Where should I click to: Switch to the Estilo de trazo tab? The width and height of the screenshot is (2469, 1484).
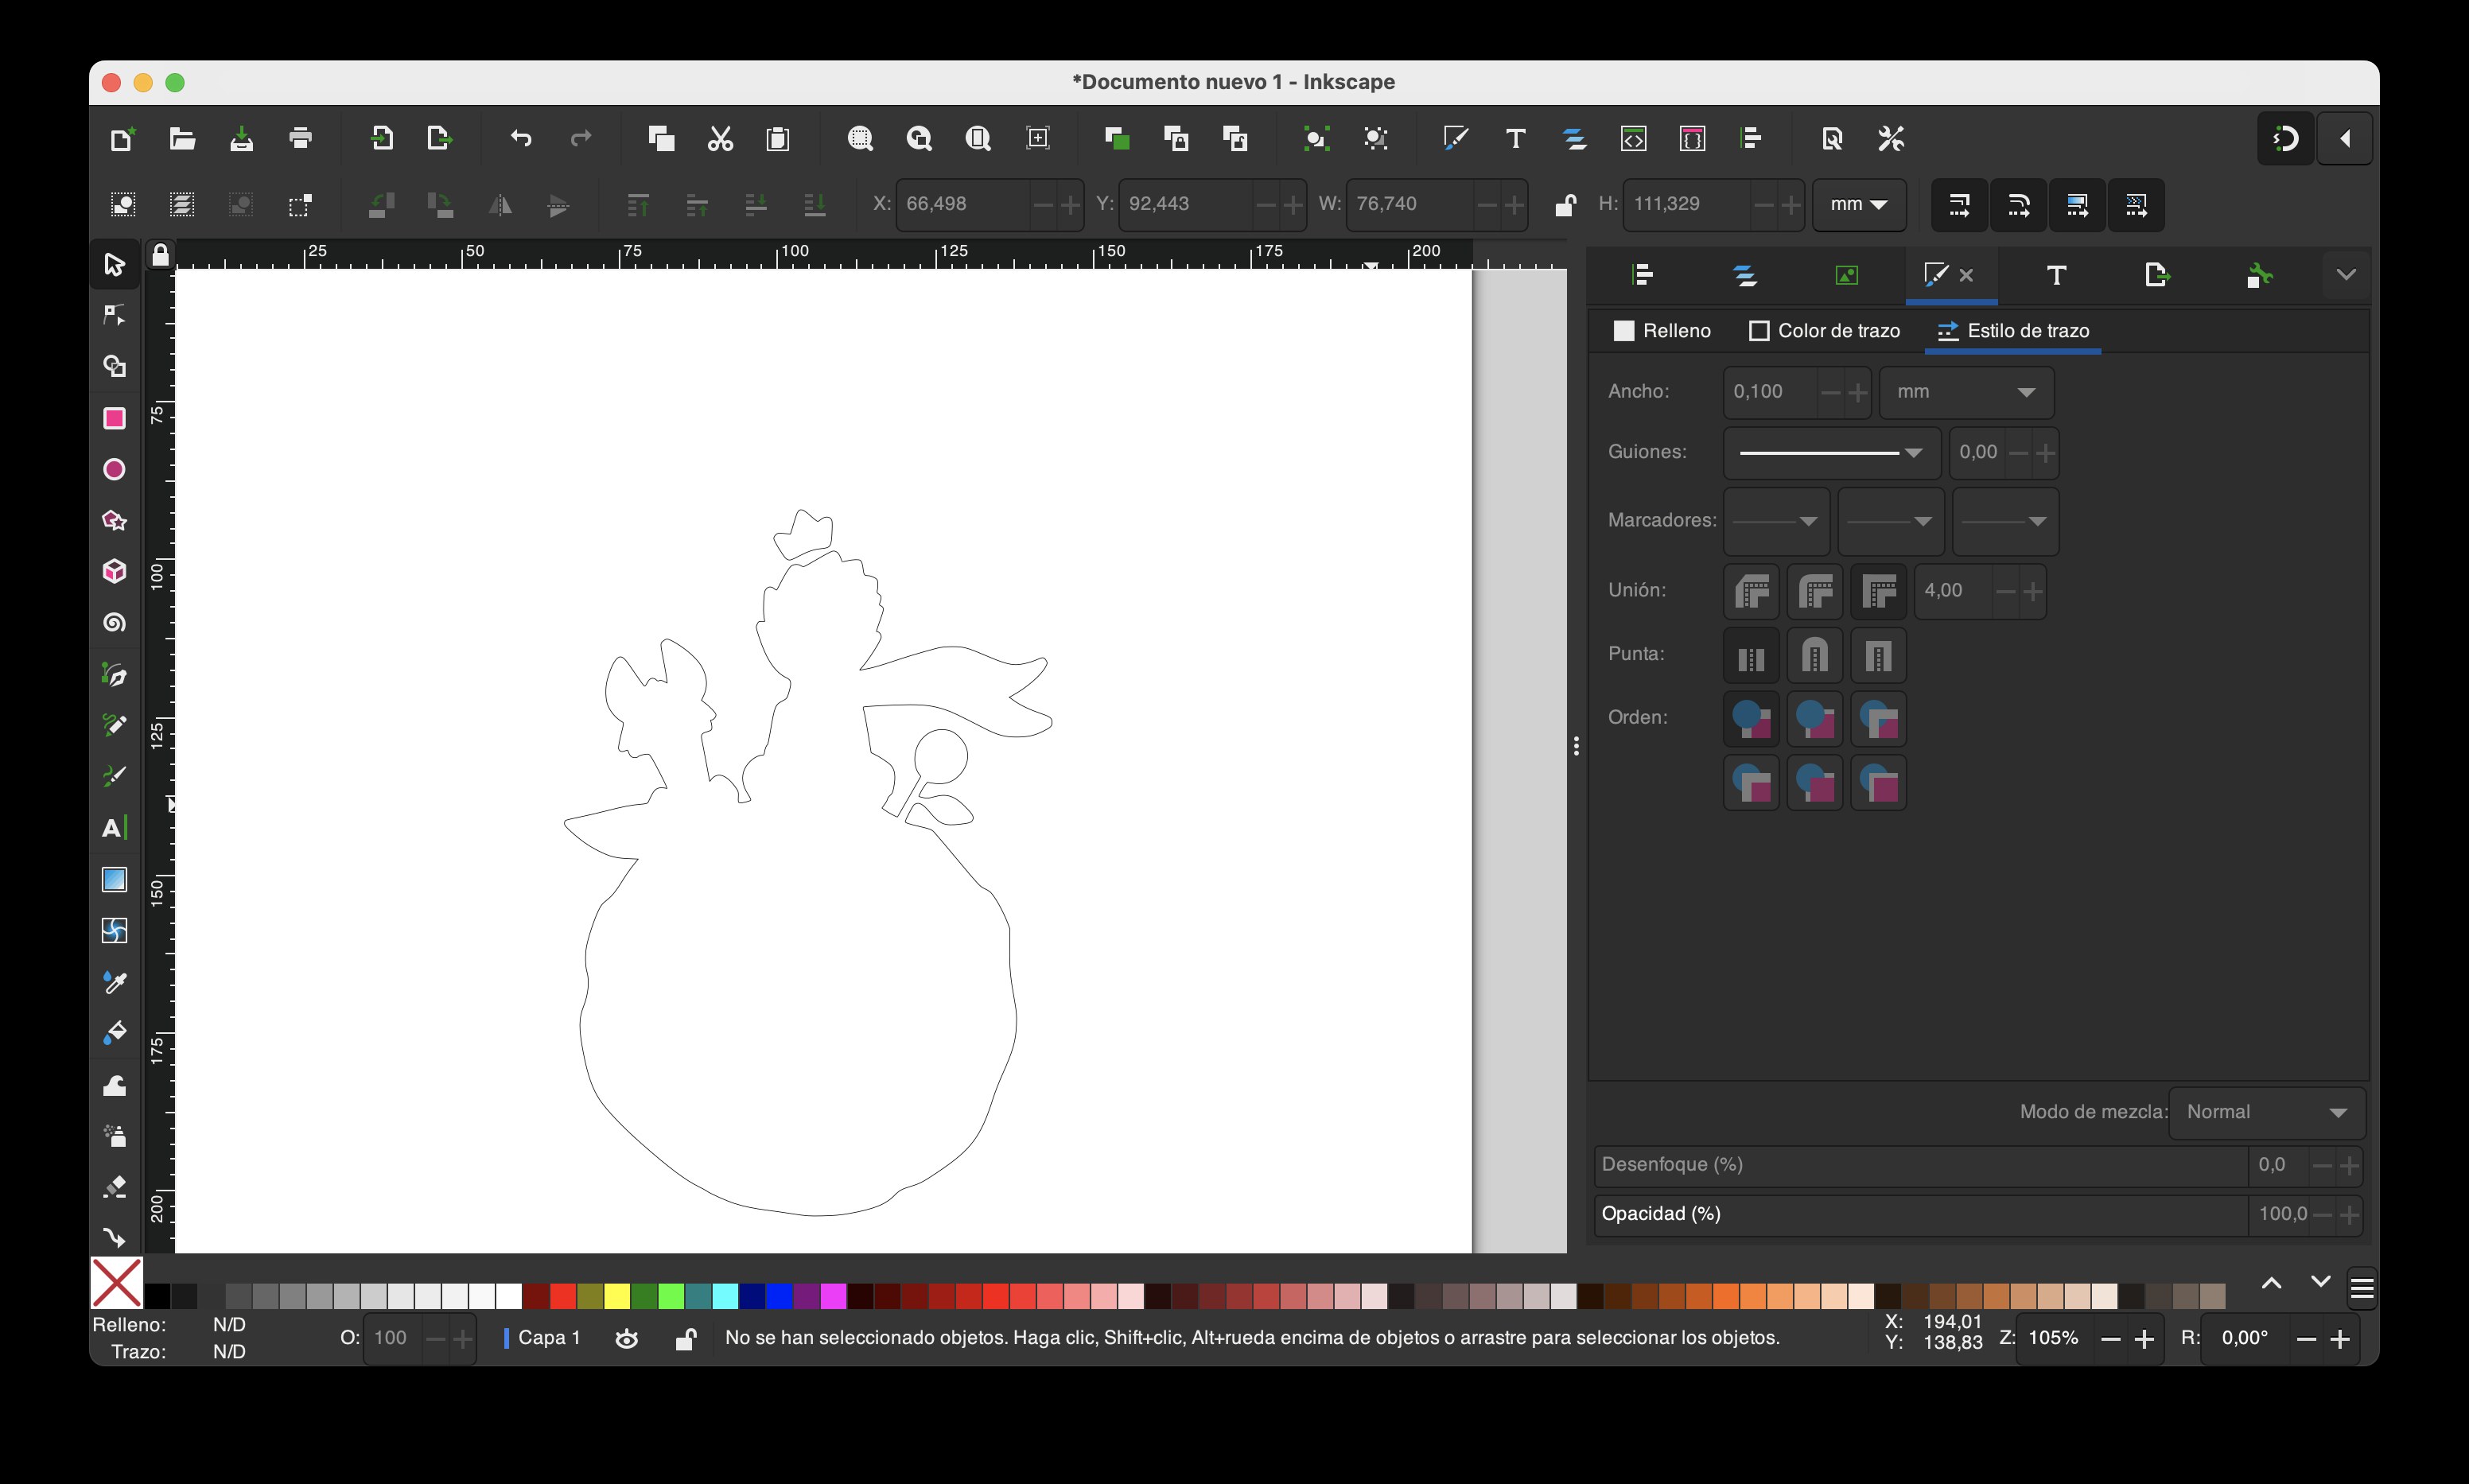pyautogui.click(x=2013, y=331)
